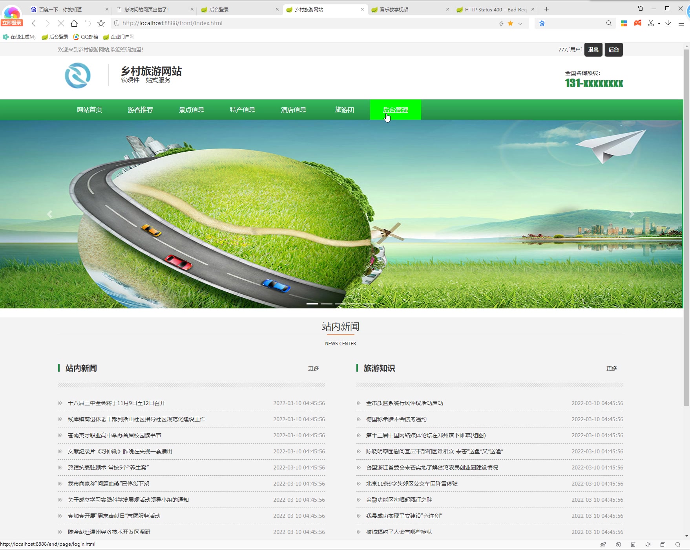Open address bar dropdown chevron
The width and height of the screenshot is (690, 550).
point(520,24)
